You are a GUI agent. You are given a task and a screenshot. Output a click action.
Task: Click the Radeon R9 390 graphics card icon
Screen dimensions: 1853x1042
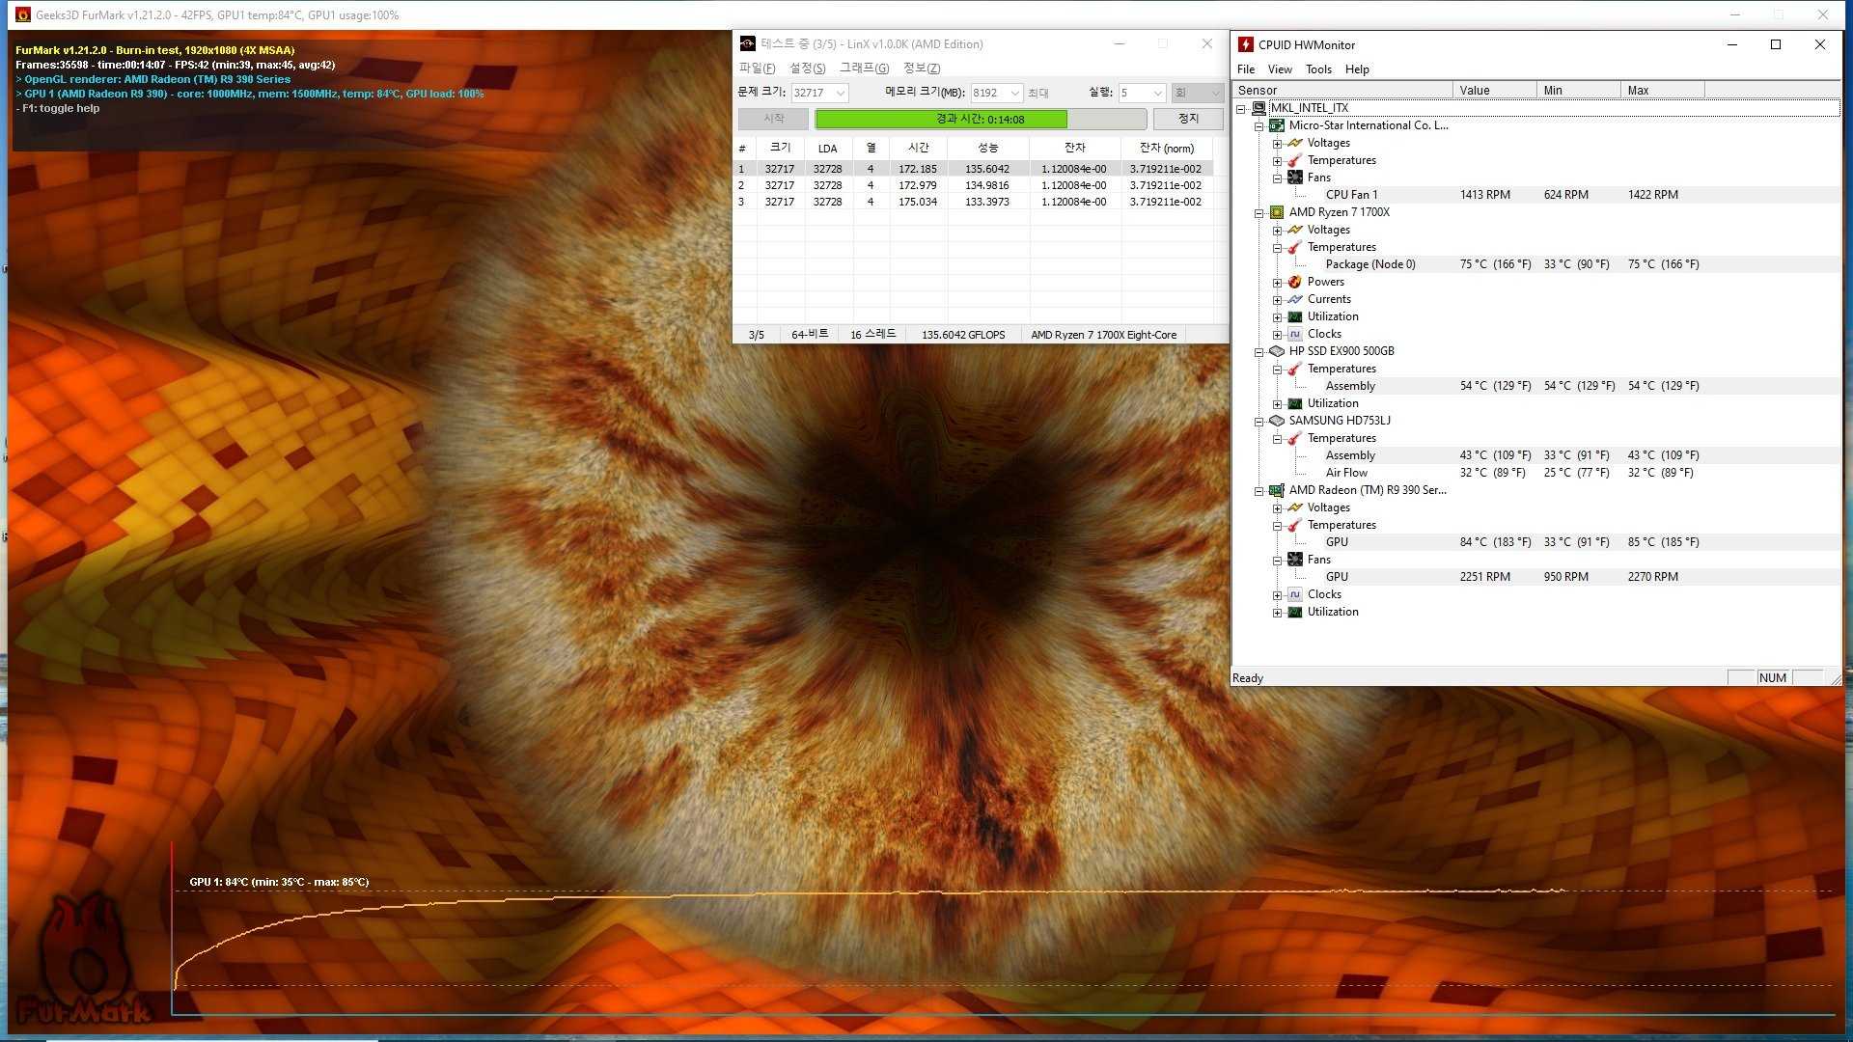tap(1277, 490)
